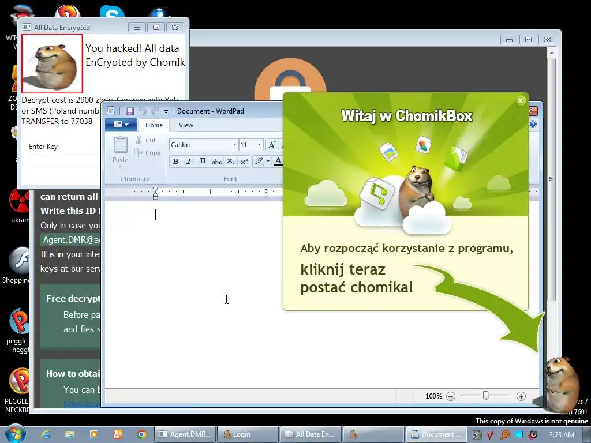Open Internet Explorer from taskbar
The height and width of the screenshot is (443, 591).
click(46, 434)
